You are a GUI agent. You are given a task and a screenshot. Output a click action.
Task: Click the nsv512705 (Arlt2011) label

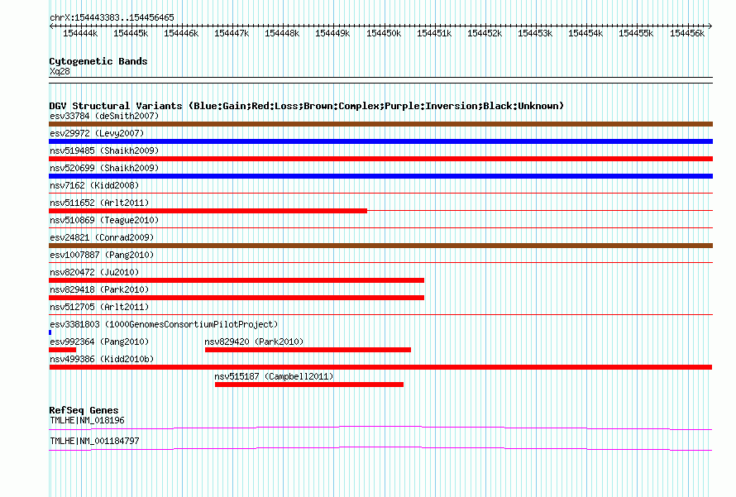[99, 307]
